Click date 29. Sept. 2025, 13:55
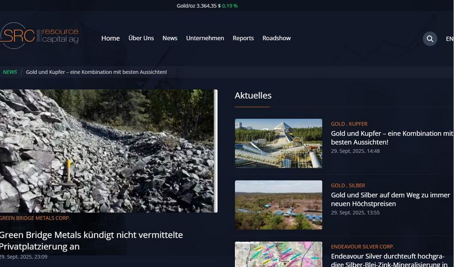 point(355,213)
